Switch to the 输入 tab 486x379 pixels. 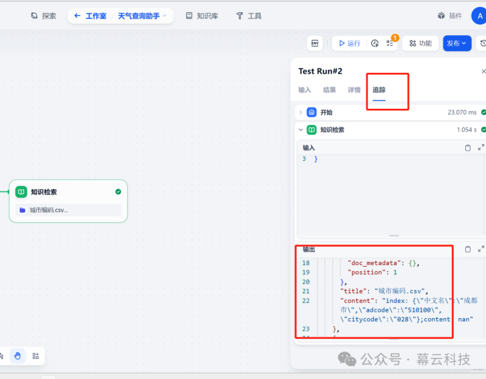click(x=304, y=90)
